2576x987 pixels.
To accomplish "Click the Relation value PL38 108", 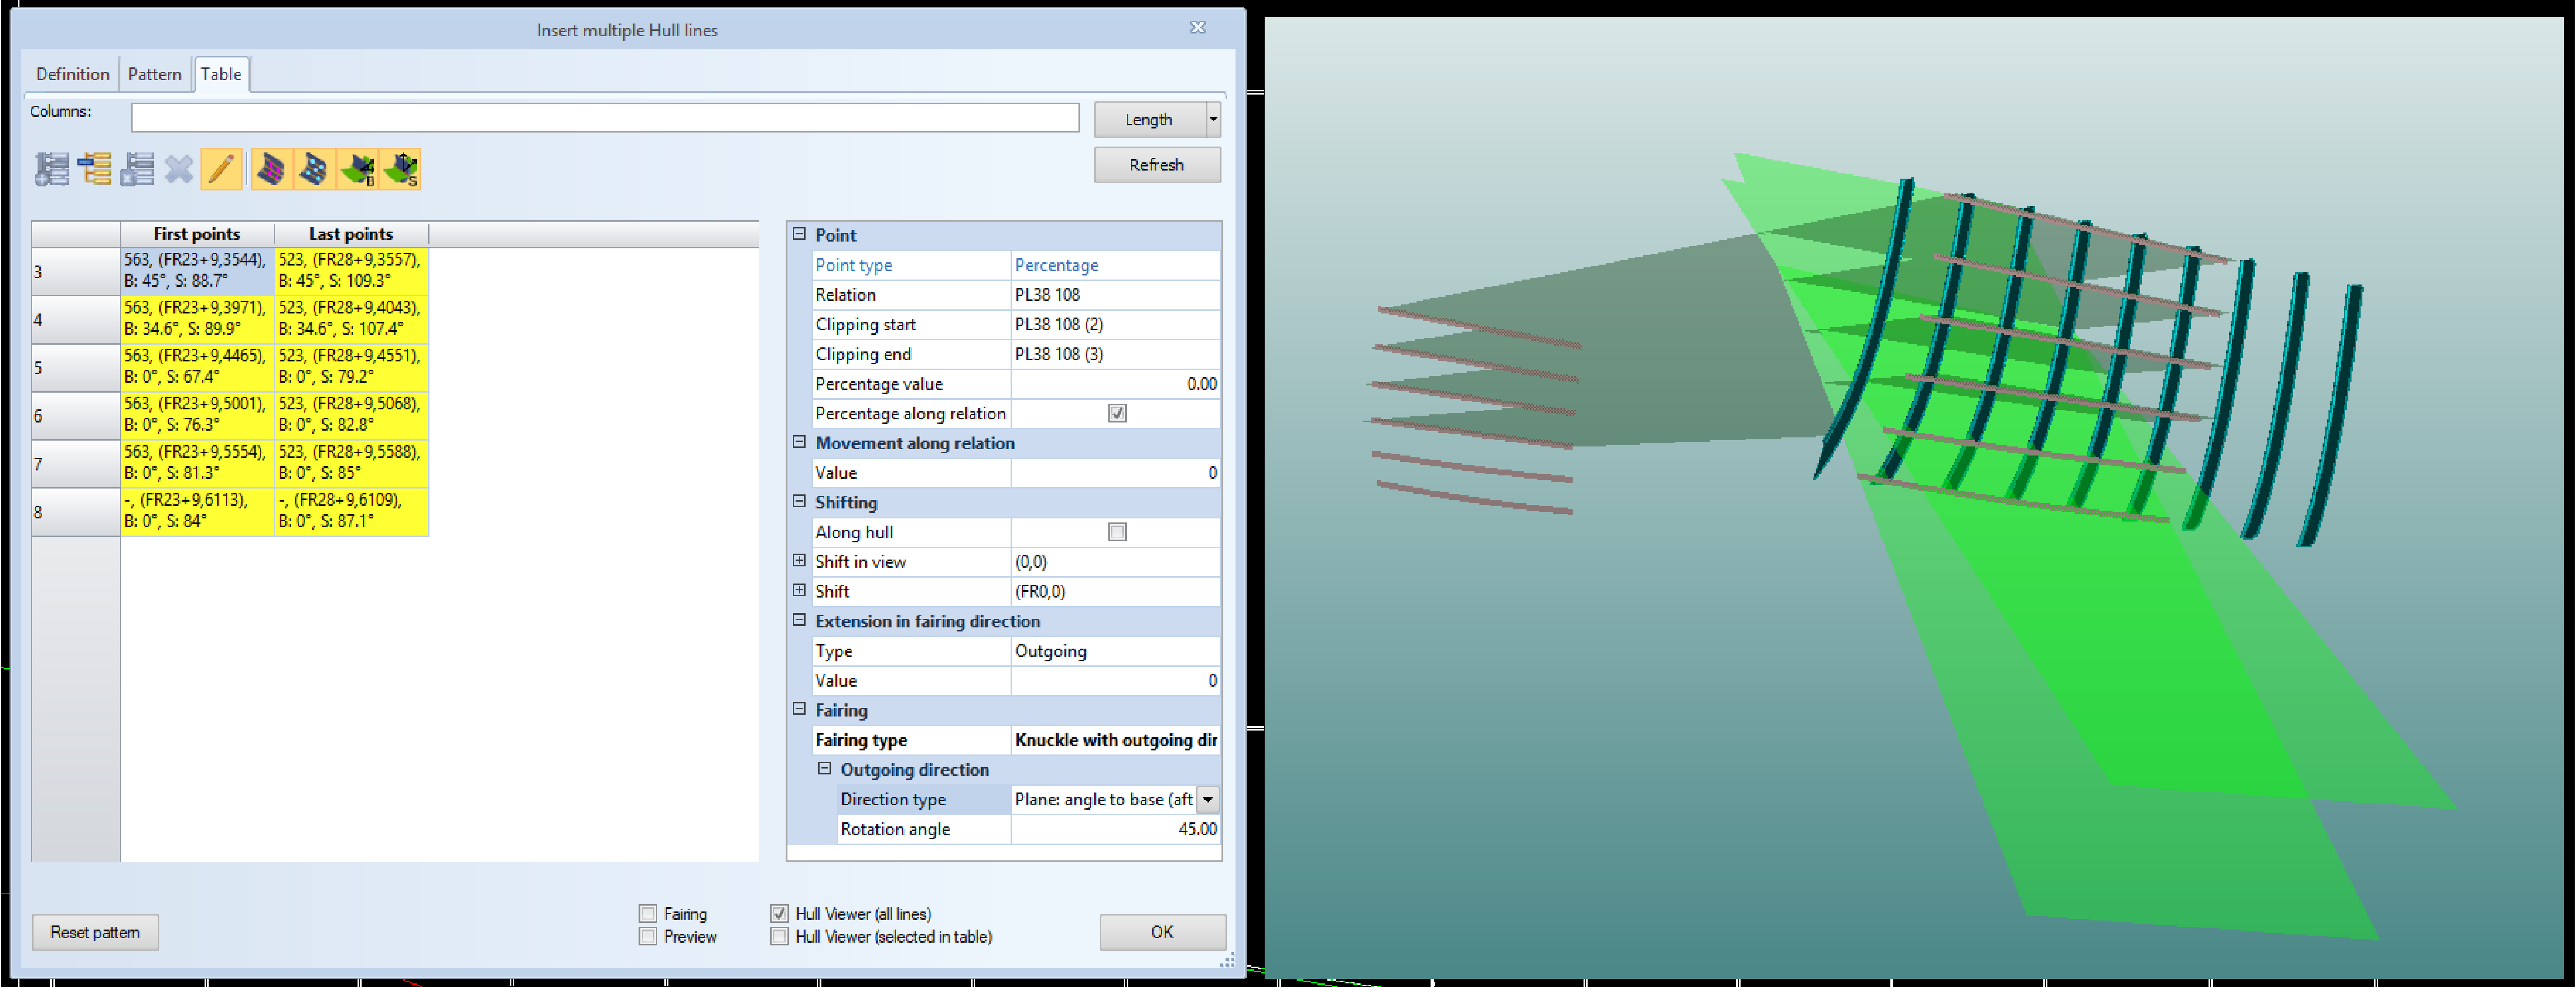I will (1115, 295).
